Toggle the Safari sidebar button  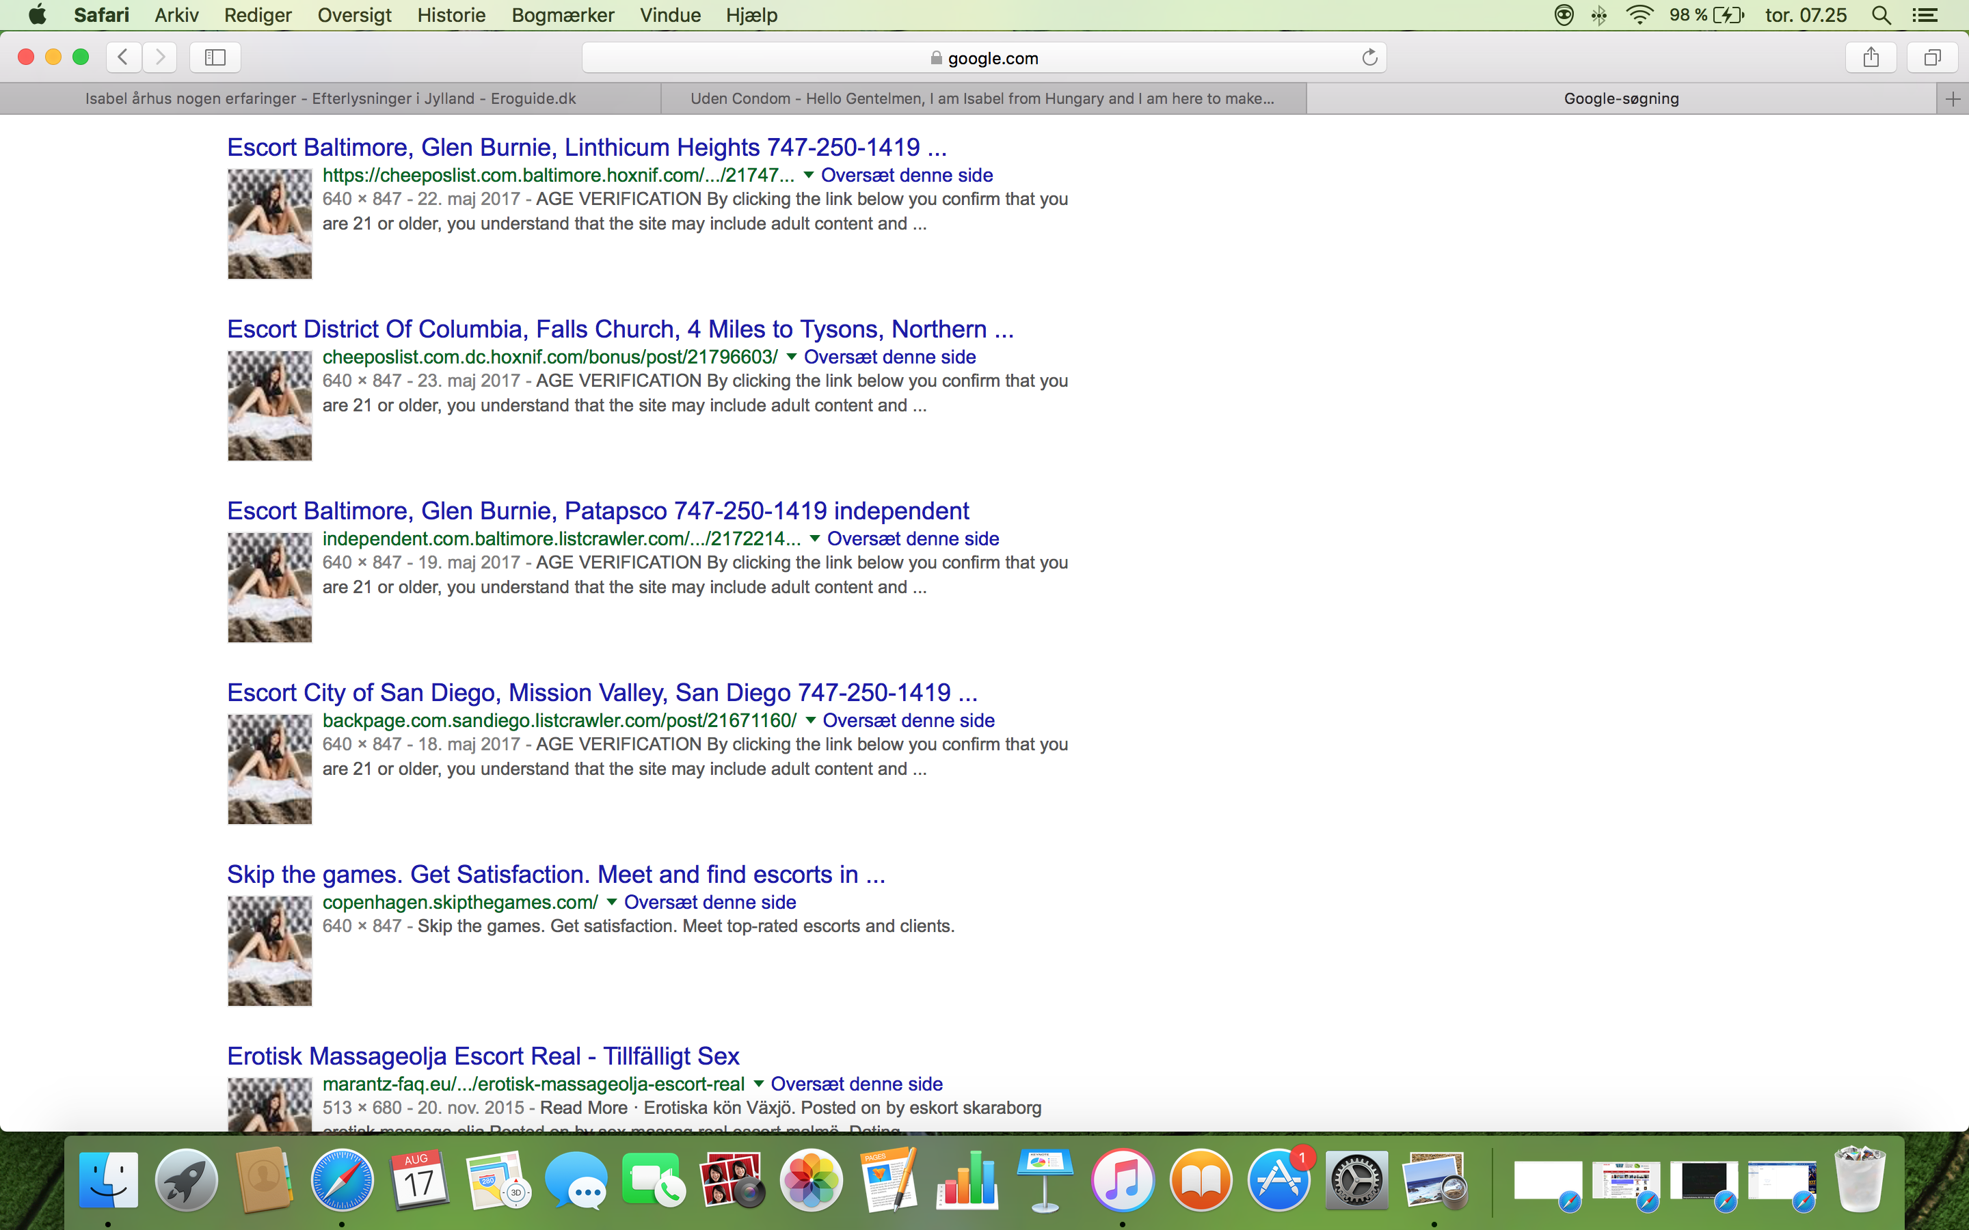(215, 57)
